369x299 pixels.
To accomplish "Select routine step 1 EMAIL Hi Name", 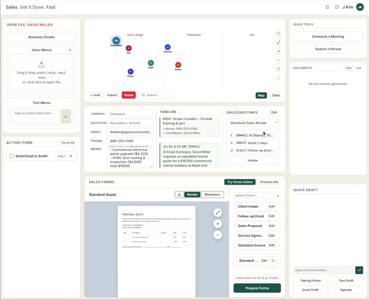I will pyautogui.click(x=252, y=135).
